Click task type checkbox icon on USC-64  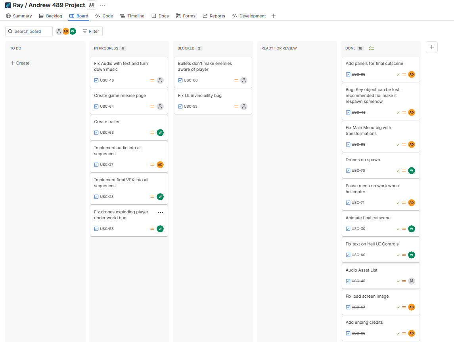click(96, 106)
